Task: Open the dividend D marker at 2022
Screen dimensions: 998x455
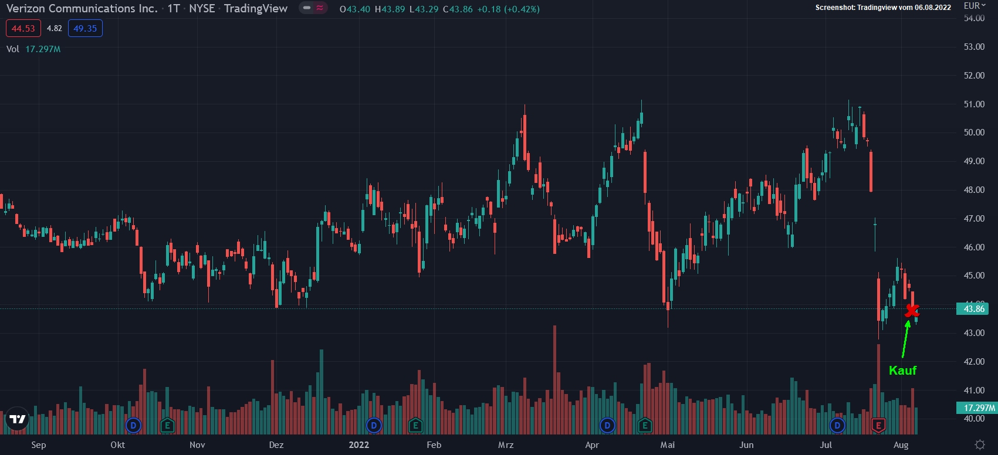Action: coord(374,425)
